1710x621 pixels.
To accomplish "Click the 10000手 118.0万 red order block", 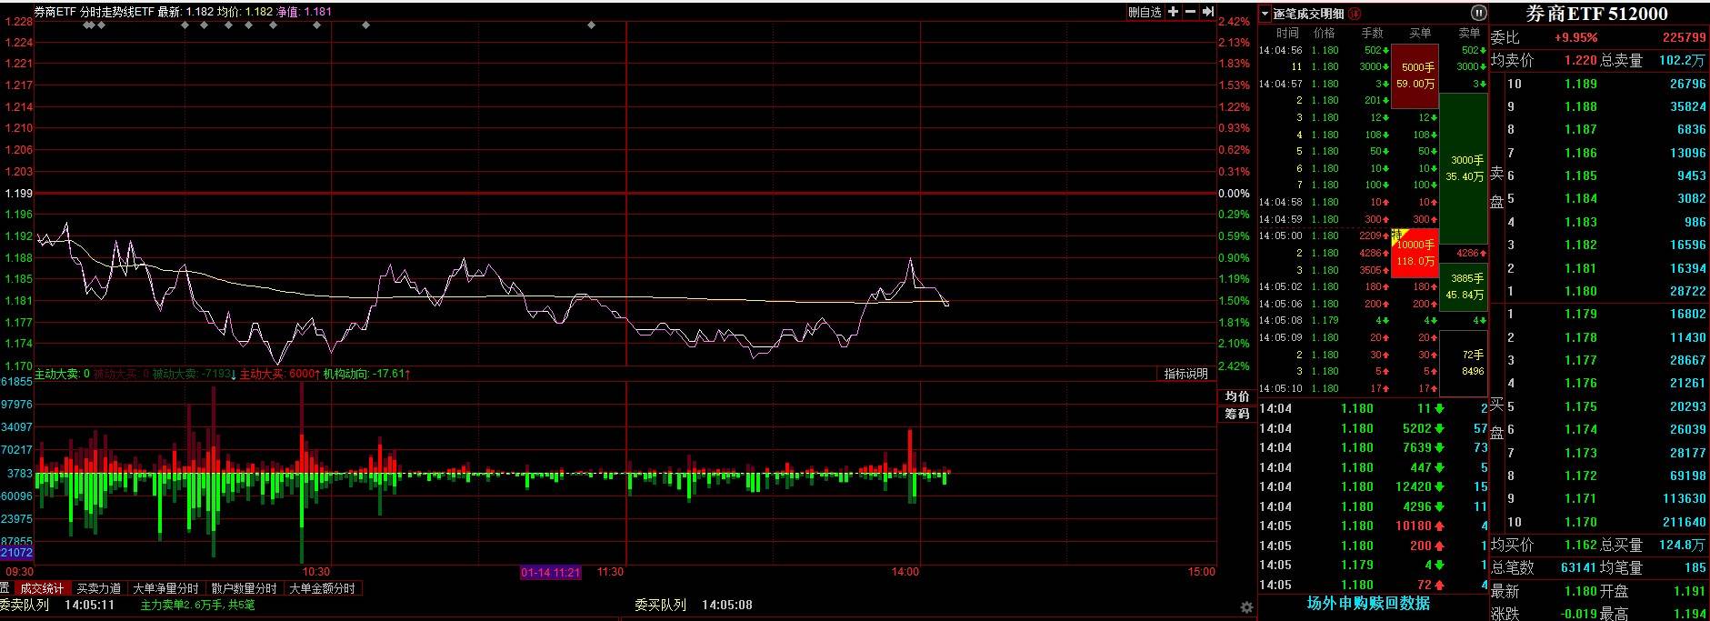I will (x=1415, y=253).
